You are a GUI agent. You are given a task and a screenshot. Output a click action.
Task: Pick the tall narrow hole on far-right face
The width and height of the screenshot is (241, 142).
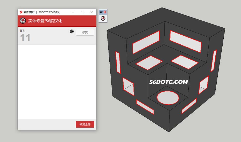[214, 61]
